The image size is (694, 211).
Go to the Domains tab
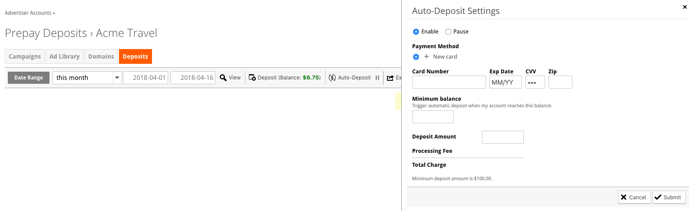[x=101, y=56]
